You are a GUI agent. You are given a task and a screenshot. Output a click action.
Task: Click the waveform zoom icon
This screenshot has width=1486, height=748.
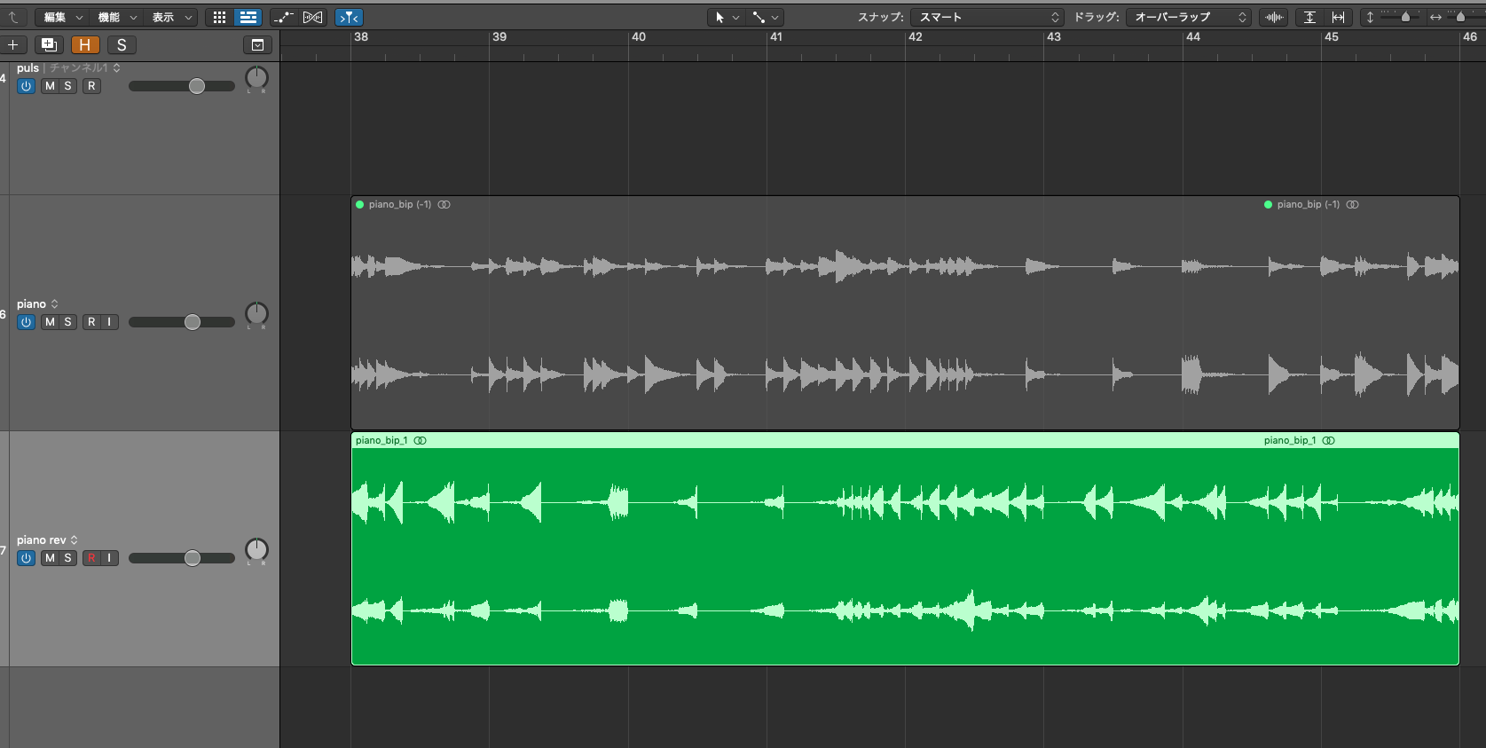[1274, 17]
